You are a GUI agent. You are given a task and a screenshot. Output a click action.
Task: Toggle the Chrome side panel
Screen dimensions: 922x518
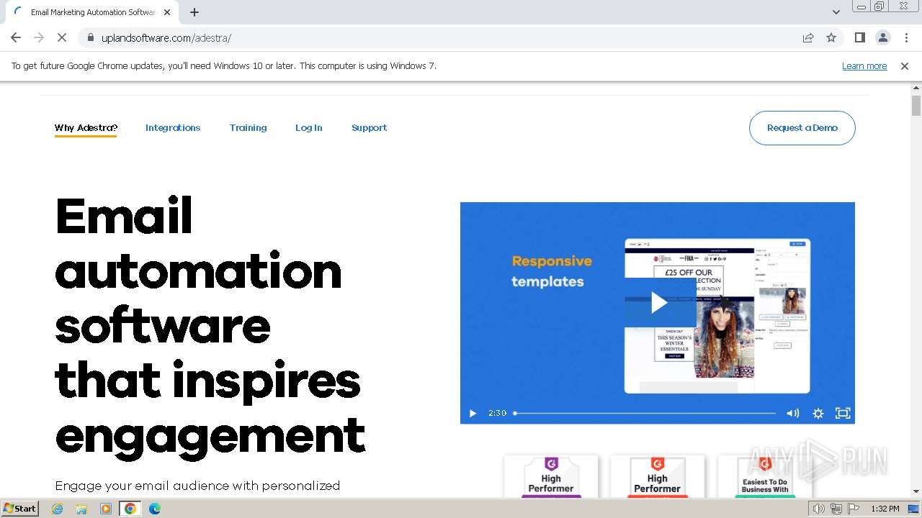[859, 37]
